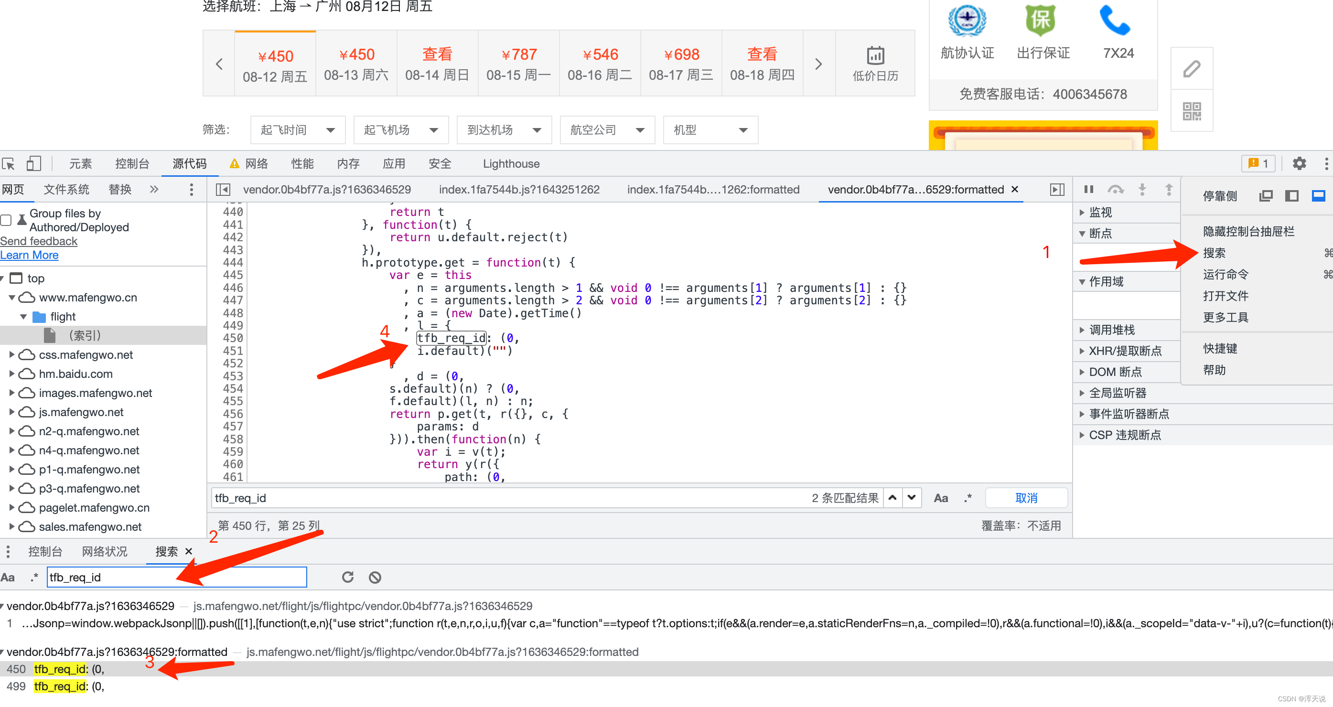This screenshot has width=1333, height=707.
Task: Undock DevTools into separate window icon
Action: tap(1266, 196)
